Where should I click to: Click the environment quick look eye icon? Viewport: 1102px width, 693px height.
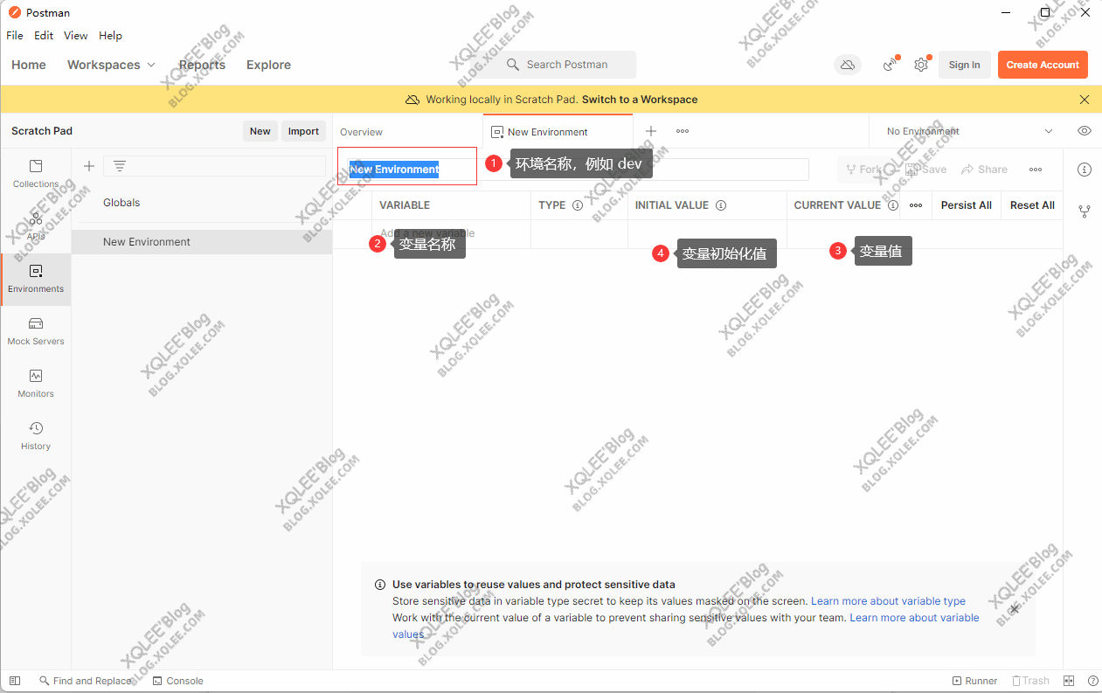pos(1085,131)
